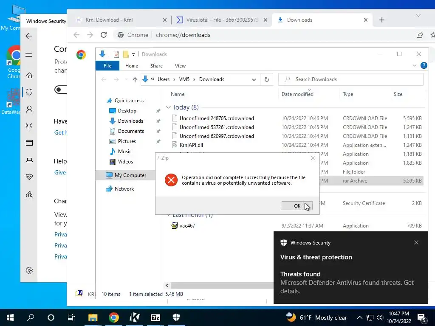Viewport: 435px width, 326px height.
Task: Expand the Explorer ribbon chevron
Action: coord(415,65)
